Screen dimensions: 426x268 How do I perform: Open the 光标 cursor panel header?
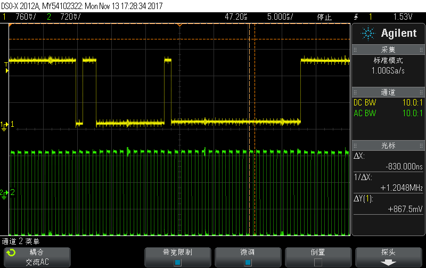point(388,145)
